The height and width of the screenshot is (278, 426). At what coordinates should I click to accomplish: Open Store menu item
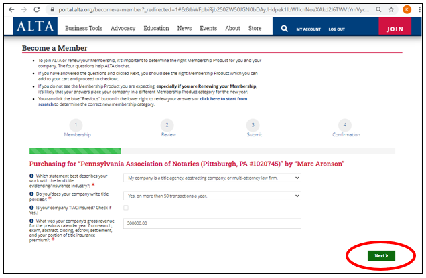[255, 29]
